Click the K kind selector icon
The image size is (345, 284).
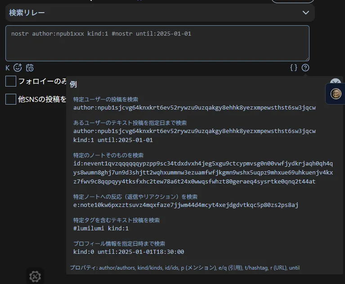pyautogui.click(x=8, y=68)
